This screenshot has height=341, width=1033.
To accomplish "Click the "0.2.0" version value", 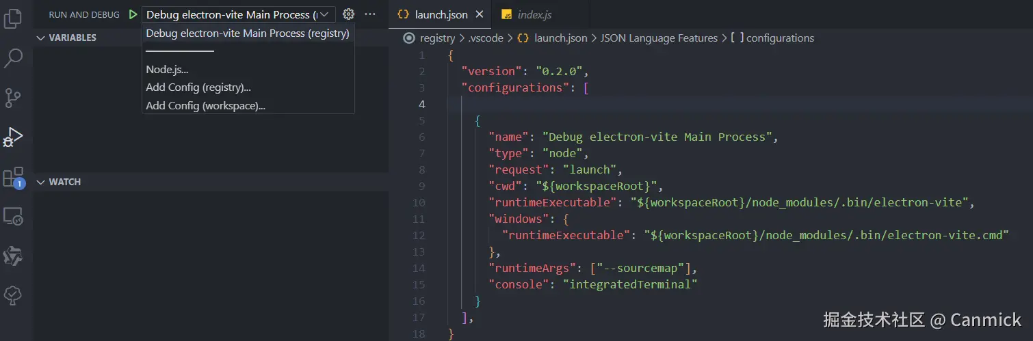I will (560, 71).
